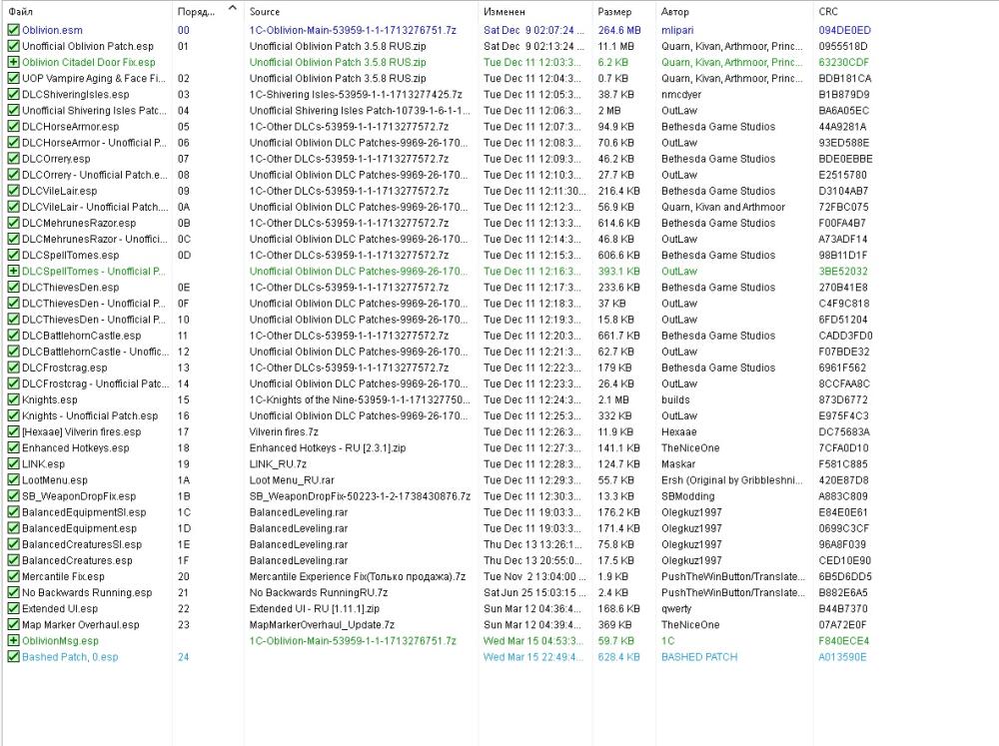Uncheck Knights.esp plugin
This screenshot has height=746, width=999.
click(13, 399)
